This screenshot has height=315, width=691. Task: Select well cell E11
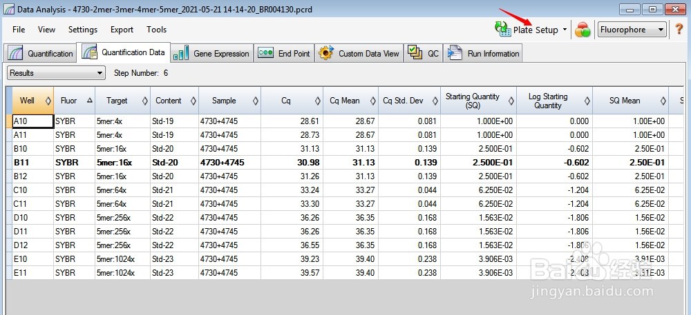pos(32,272)
